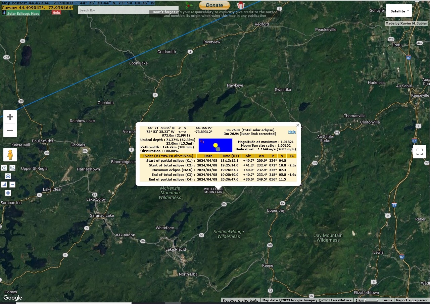Open the Help link near the coordinates header
431x304 pixels.
(56, 12)
